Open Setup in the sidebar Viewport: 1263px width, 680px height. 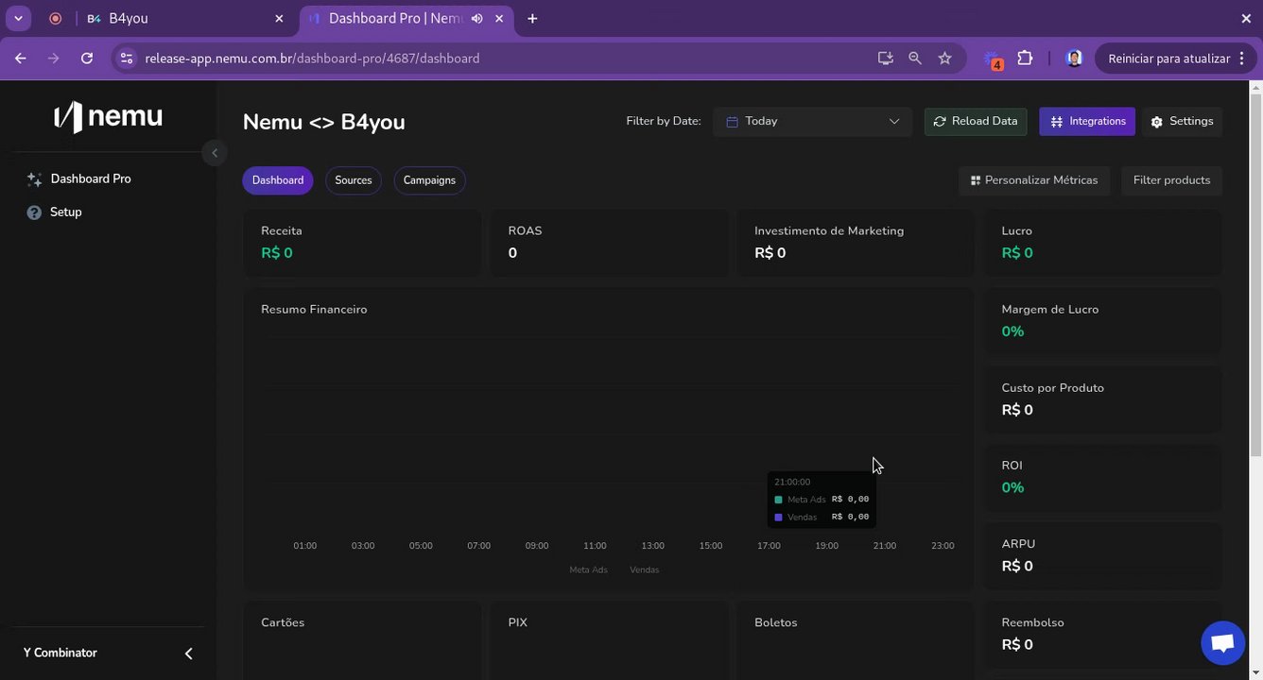pos(65,212)
